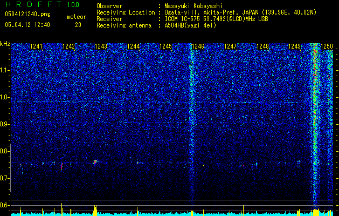Click the Receiver field label
339x216 pixels.
[109, 19]
